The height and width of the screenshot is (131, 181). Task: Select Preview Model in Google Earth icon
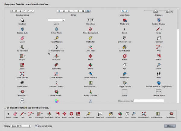159,83
